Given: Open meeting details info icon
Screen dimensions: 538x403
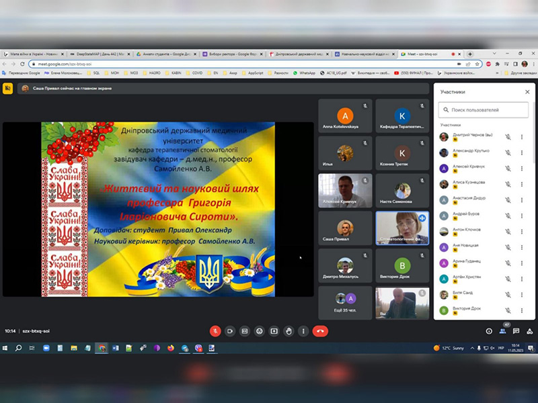Looking at the screenshot, I should click(x=489, y=331).
